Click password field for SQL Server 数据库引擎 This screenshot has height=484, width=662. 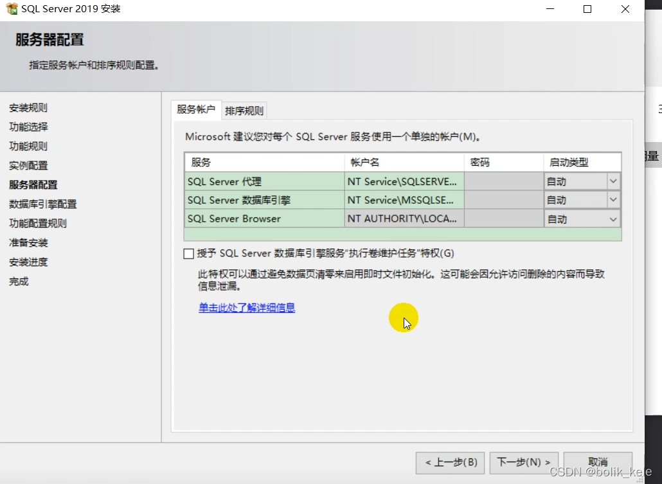click(x=504, y=200)
